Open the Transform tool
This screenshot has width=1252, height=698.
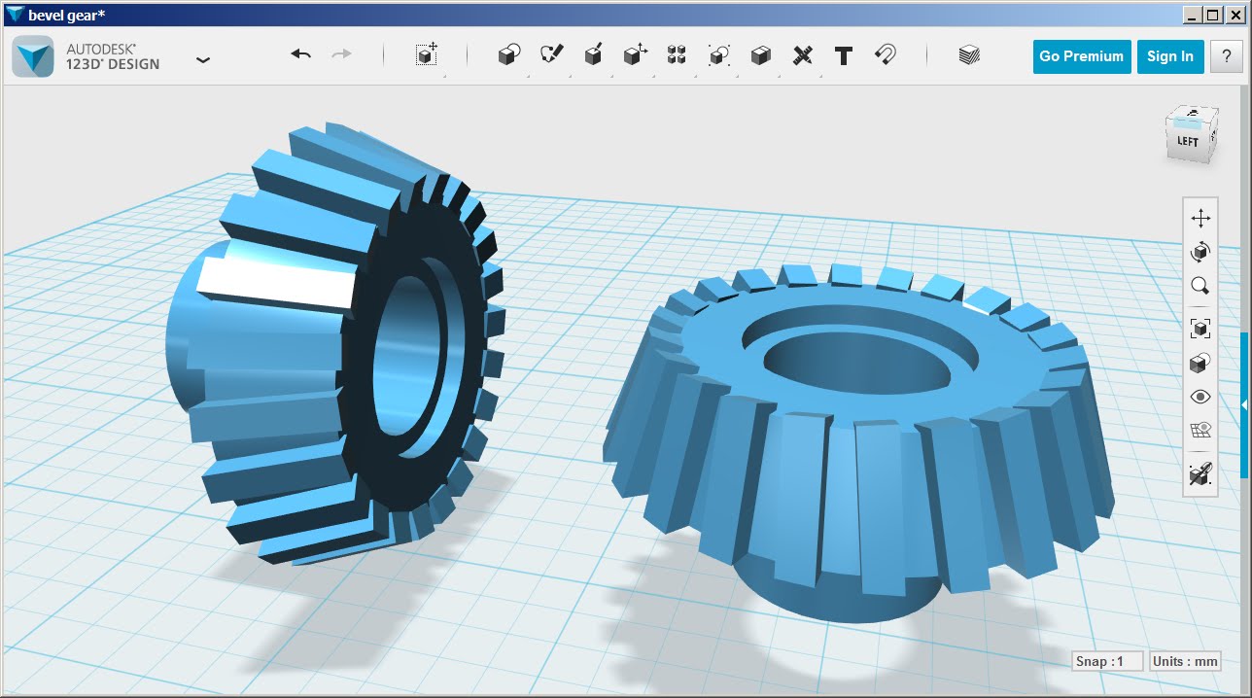426,55
